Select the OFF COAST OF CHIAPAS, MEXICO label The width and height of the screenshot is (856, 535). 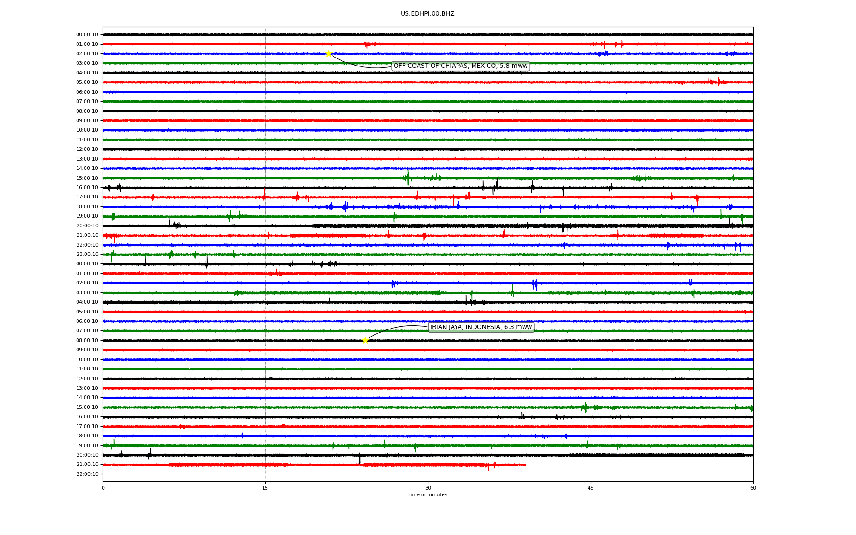tap(461, 66)
